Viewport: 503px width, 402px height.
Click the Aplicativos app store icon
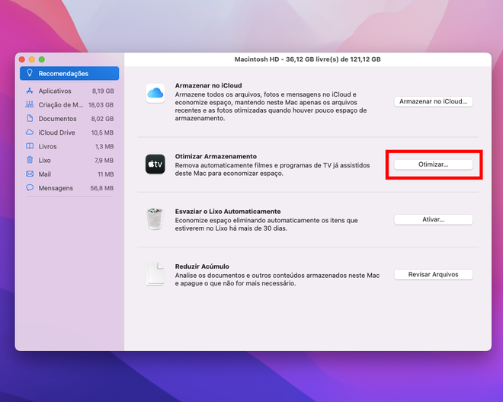point(30,91)
